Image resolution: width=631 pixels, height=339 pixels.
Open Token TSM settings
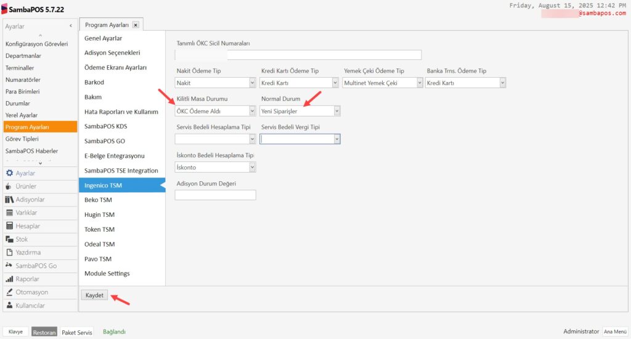click(x=122, y=229)
